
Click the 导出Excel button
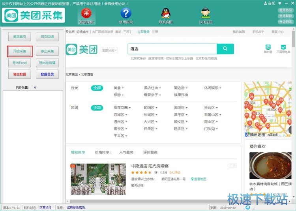coord(20,63)
